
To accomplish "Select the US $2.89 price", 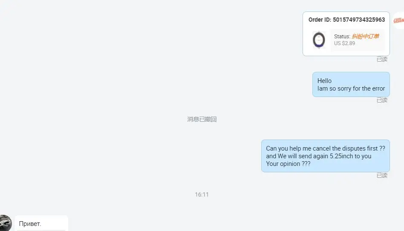I will tap(344, 43).
